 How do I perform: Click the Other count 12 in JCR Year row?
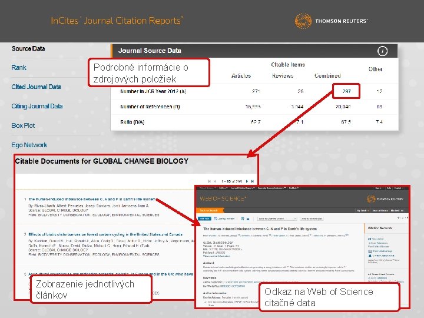[379, 91]
